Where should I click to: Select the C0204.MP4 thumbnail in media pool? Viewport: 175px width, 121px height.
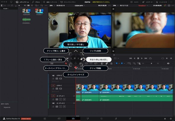[x=26, y=11]
